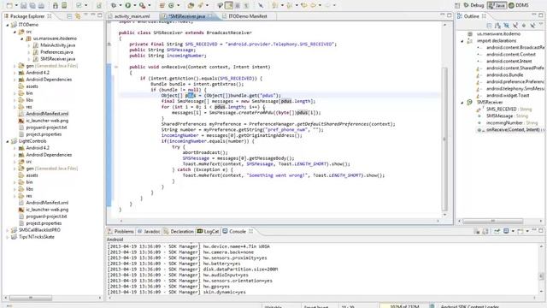Screen dimensions: 547x308
Task: Expand the SMSCallBlacklistPRO project
Action: click(x=8, y=230)
